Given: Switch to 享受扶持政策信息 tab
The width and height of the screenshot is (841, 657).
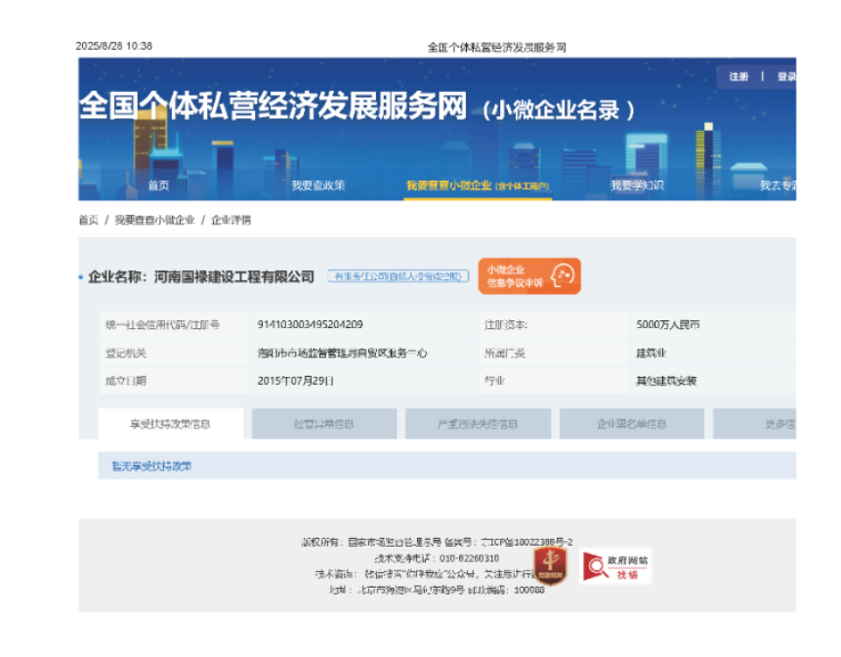Looking at the screenshot, I should [171, 425].
